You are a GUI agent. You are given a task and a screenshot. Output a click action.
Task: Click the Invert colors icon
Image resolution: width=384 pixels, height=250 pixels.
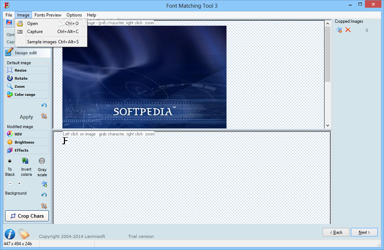click(x=25, y=161)
